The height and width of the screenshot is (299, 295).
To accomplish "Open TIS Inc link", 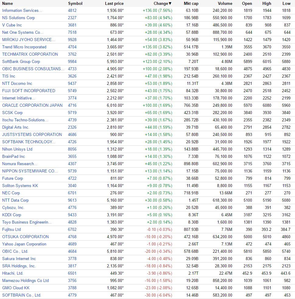I will click(9, 76).
